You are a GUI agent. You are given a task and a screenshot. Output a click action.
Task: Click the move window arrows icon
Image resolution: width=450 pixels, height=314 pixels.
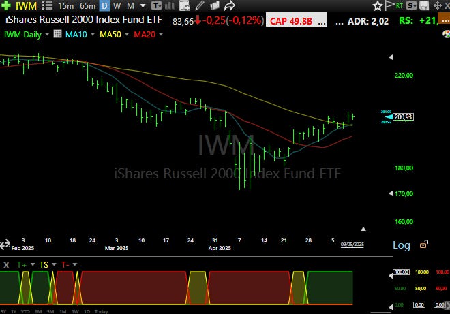click(437, 5)
